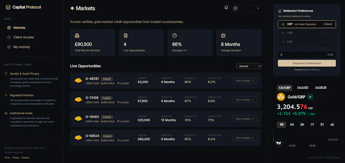
Task: Open the Terms footer link
Action: click(x=7, y=158)
